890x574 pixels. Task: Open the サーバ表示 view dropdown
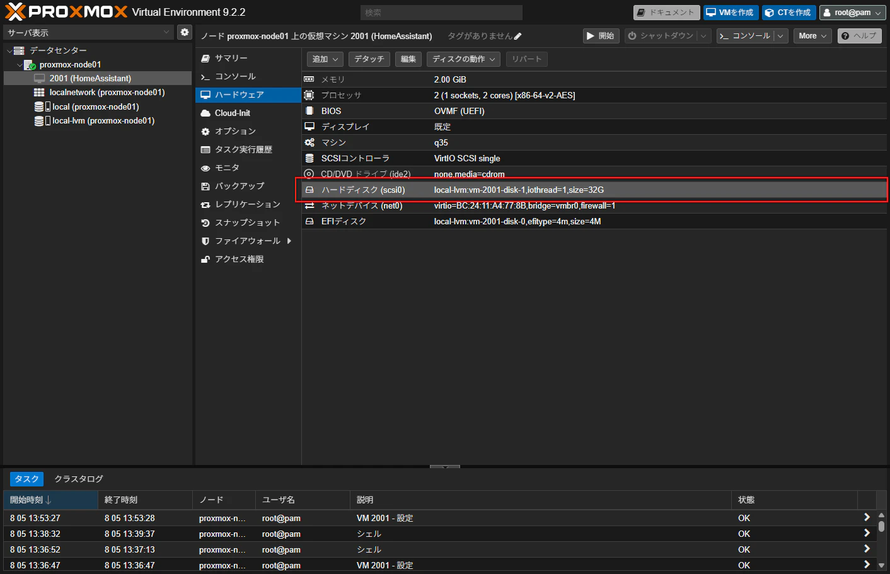point(166,32)
